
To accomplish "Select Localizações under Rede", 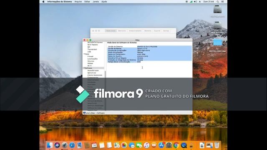I will pyautogui.click(x=93, y=59).
